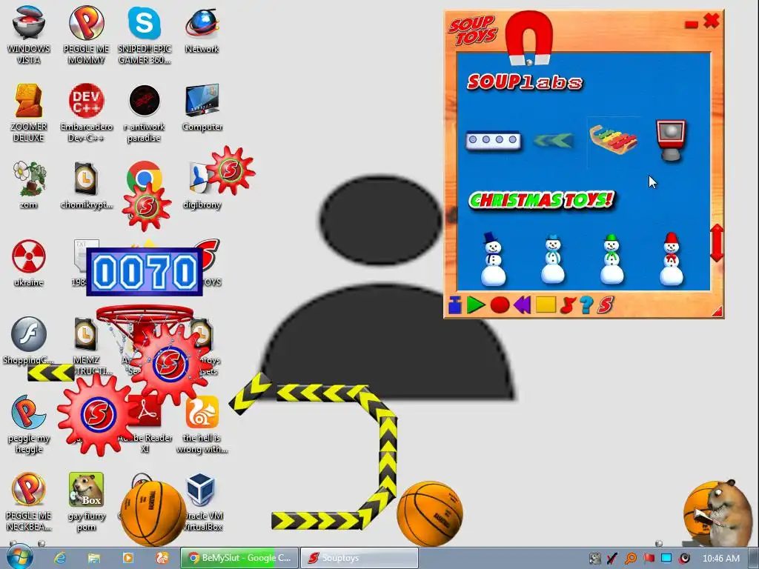The width and height of the screenshot is (759, 569).
Task: Open the Computer desktop icon
Action: [x=202, y=107]
